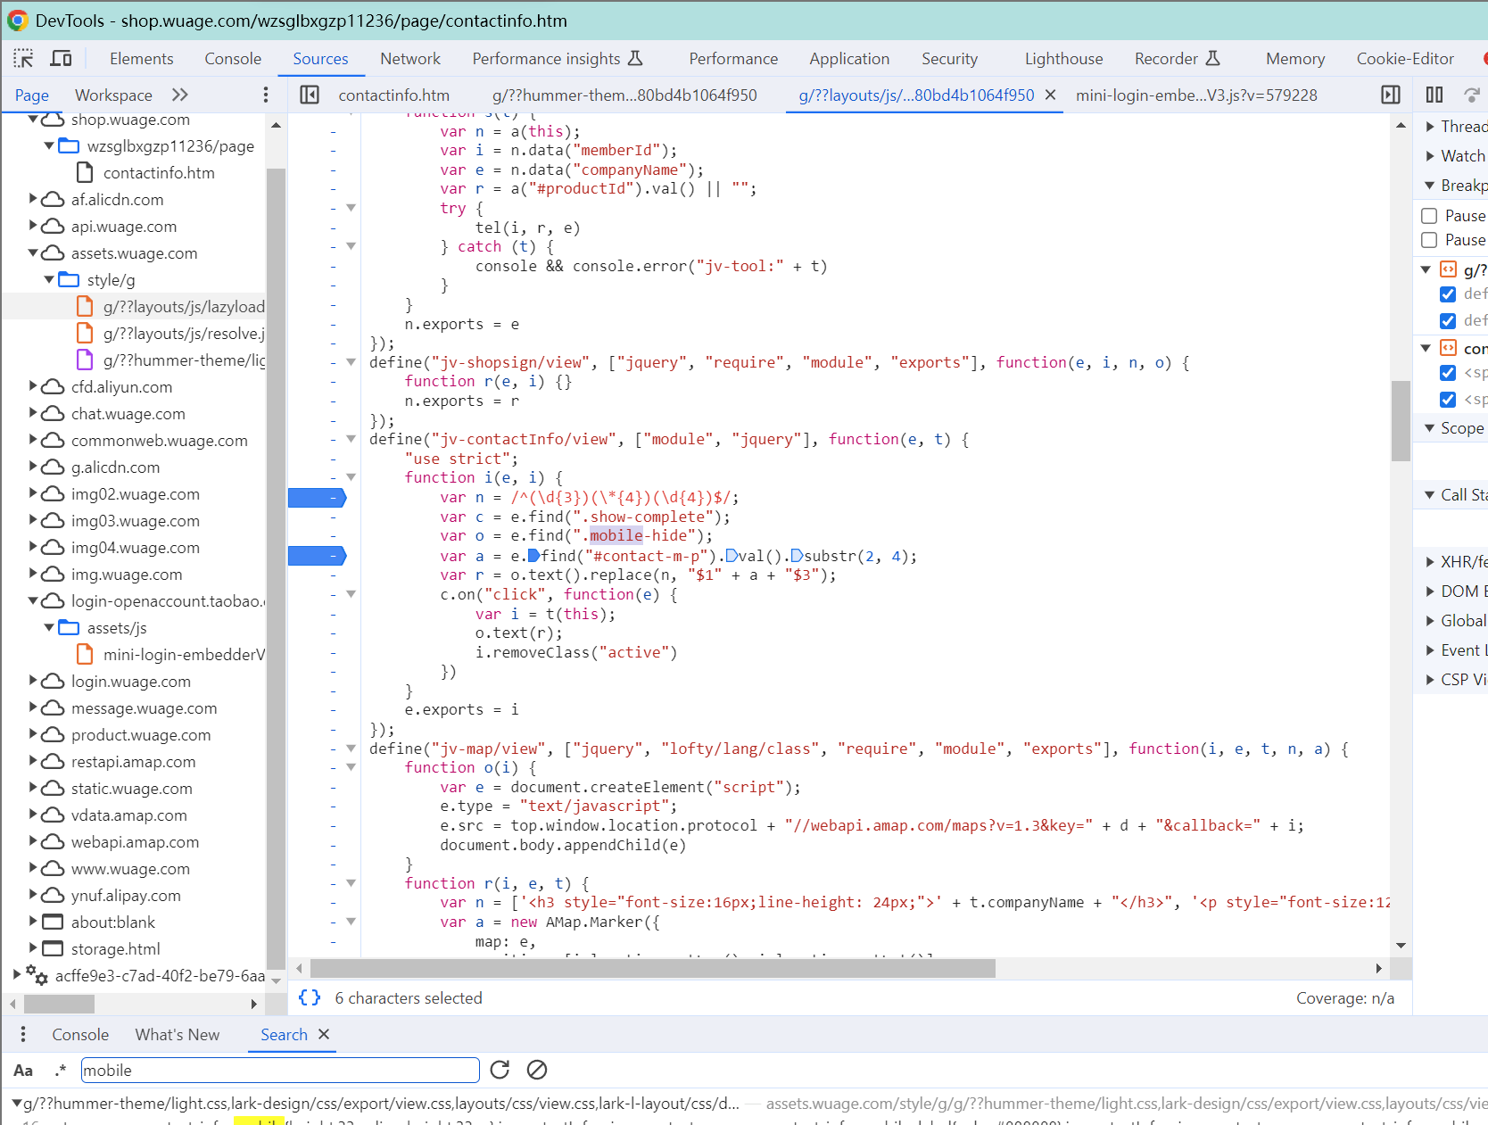Image resolution: width=1488 pixels, height=1125 pixels.
Task: Select www.wuage.com in the page tree
Action: pos(130,868)
